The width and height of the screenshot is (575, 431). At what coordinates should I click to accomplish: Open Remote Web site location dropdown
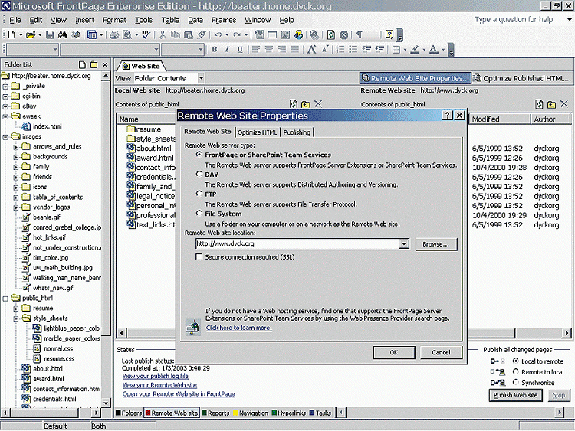(404, 244)
